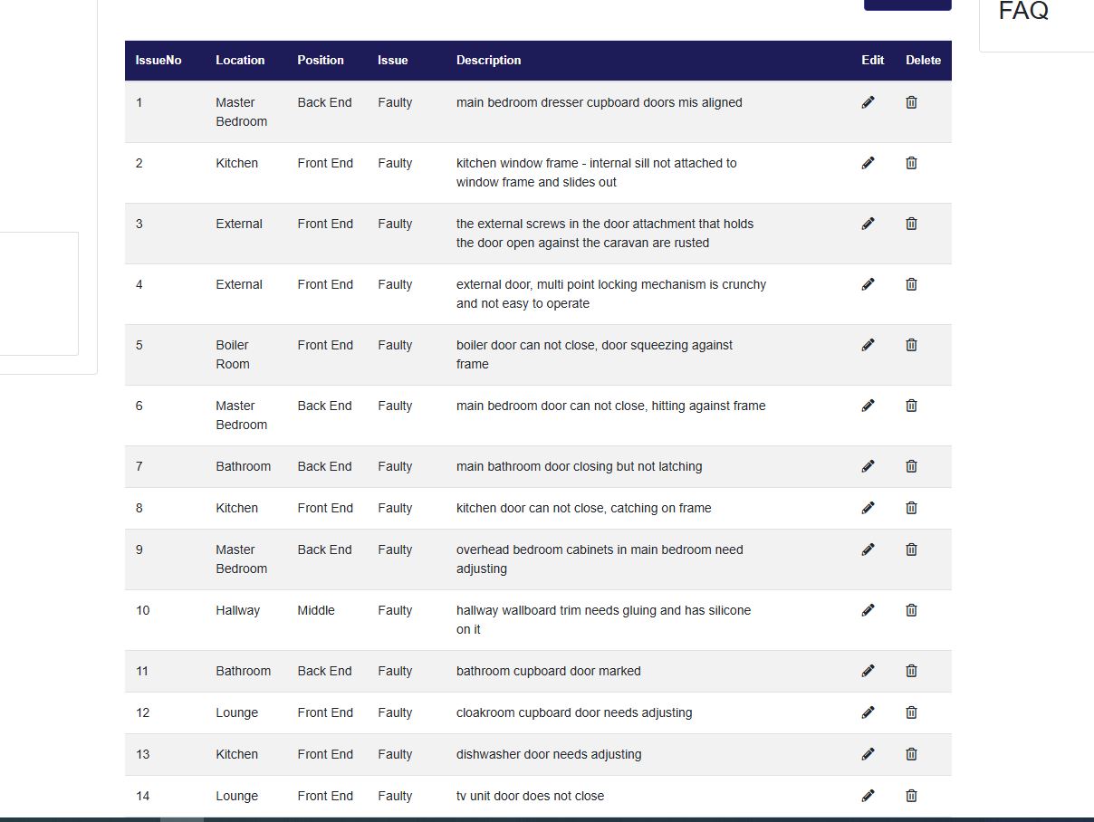Remove issue 4 about the crunchy locking mechanism
Image resolution: width=1094 pixels, height=822 pixels.
[911, 284]
